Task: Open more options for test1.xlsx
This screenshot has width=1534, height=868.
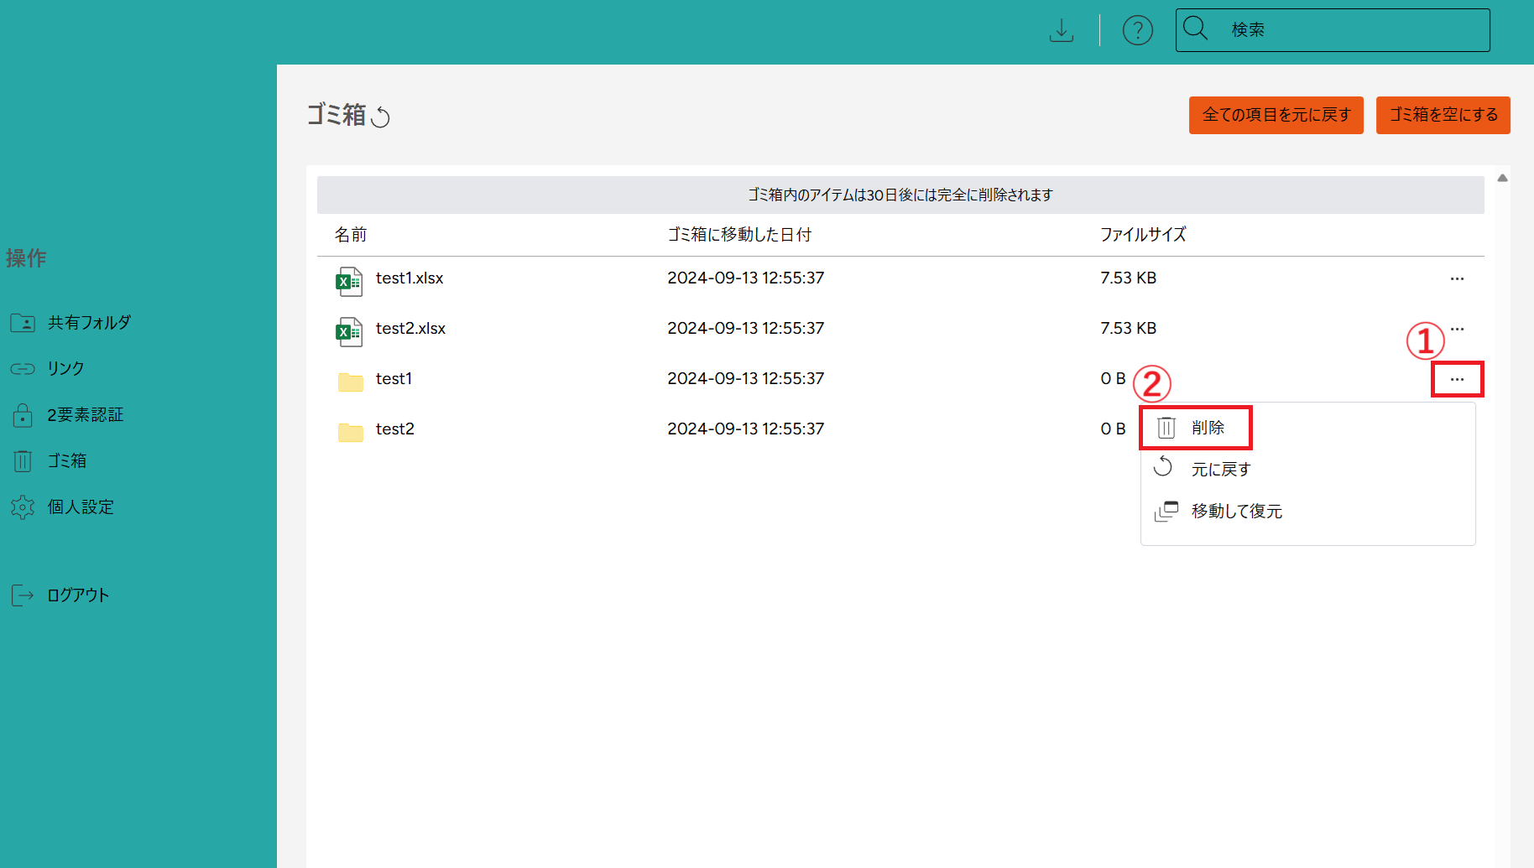Action: pyautogui.click(x=1457, y=278)
